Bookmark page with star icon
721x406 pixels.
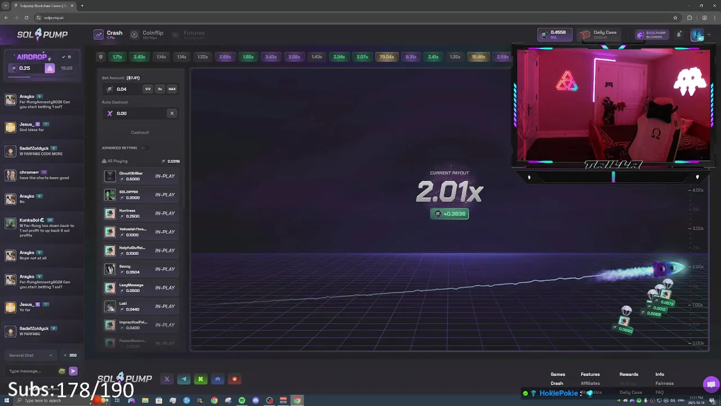pos(675,17)
